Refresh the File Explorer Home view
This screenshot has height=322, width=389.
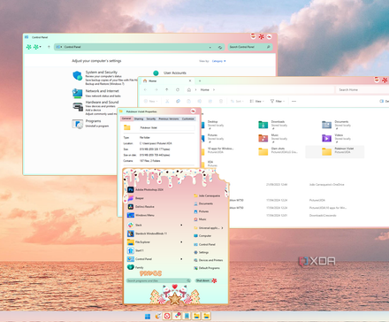(x=178, y=89)
